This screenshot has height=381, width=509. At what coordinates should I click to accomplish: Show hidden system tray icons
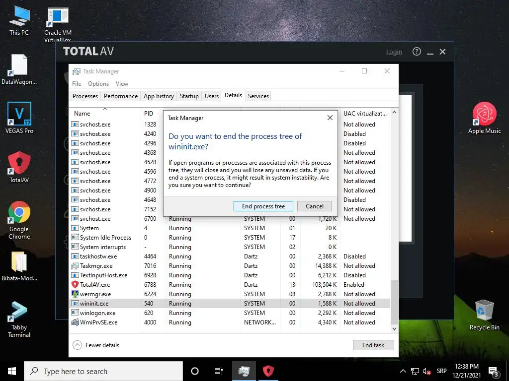(x=403, y=371)
